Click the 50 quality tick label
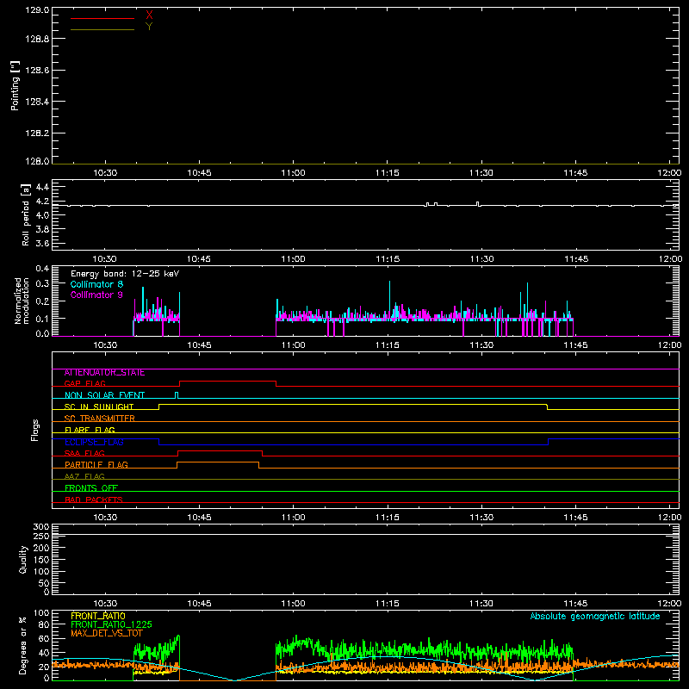This screenshot has height=689, width=689. click(44, 584)
